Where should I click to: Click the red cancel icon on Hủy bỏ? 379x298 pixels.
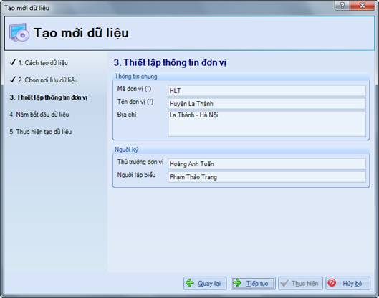pos(332,282)
